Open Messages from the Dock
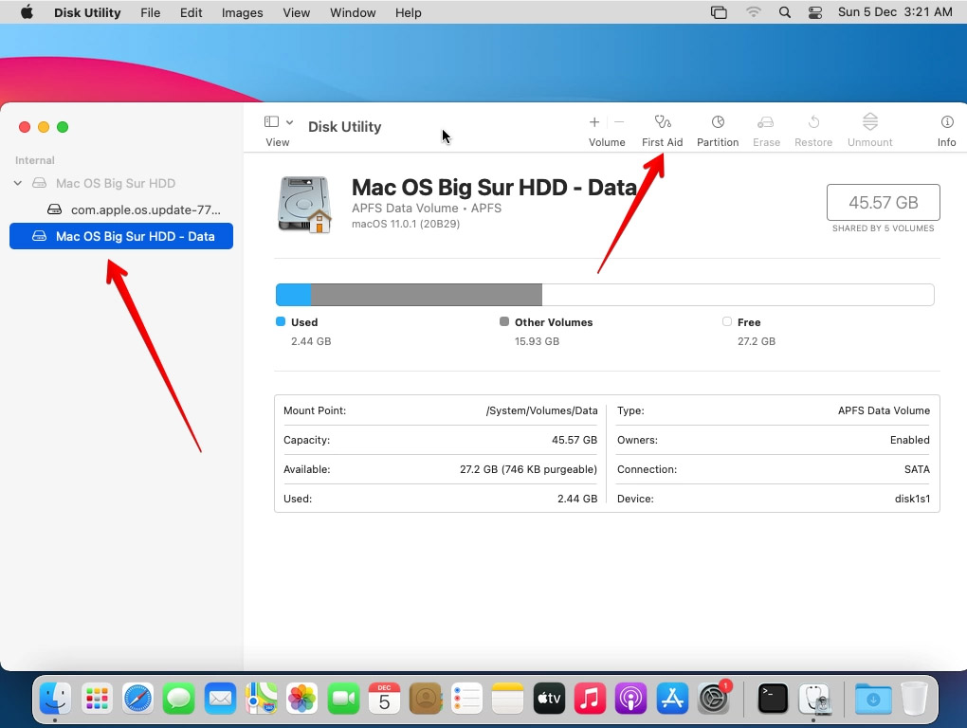 [x=179, y=699]
